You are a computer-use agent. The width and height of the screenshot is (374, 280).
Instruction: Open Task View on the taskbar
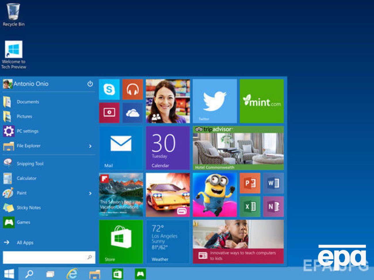50,274
